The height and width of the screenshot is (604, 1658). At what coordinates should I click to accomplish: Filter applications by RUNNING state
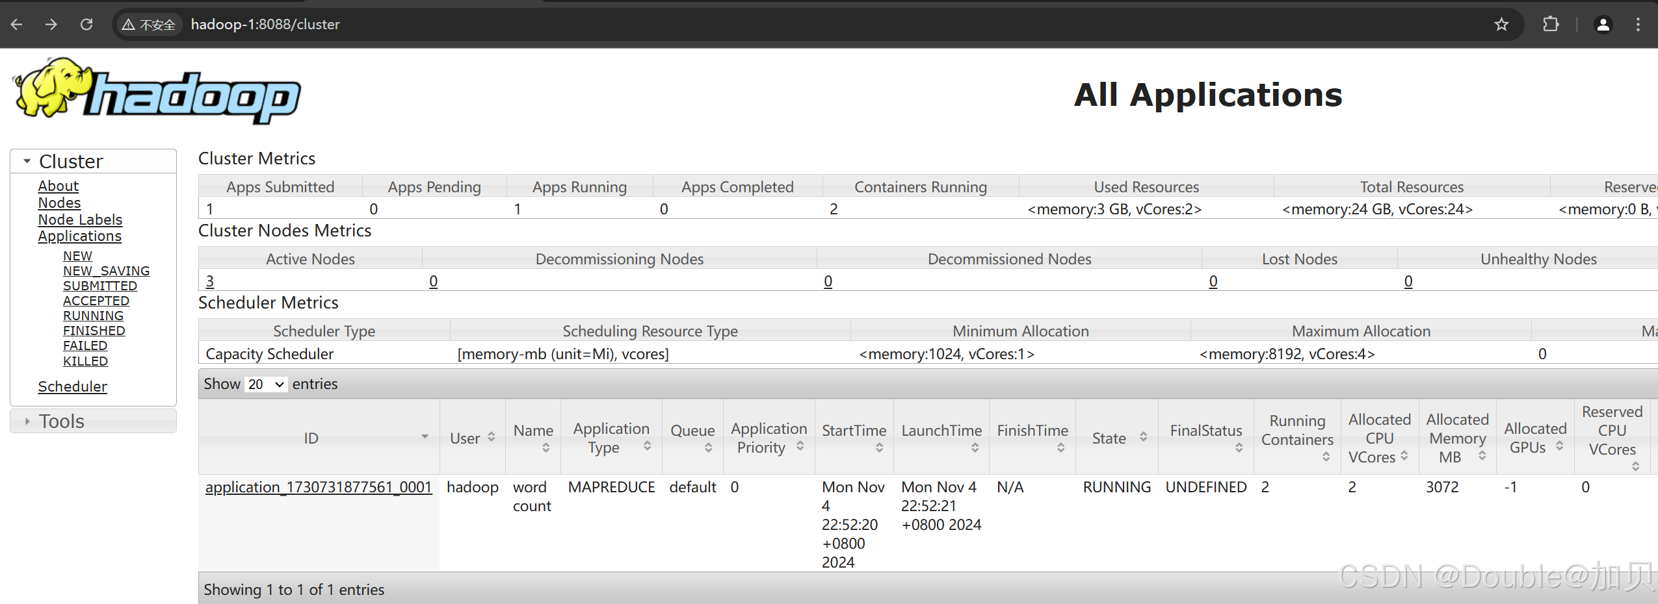tap(93, 316)
